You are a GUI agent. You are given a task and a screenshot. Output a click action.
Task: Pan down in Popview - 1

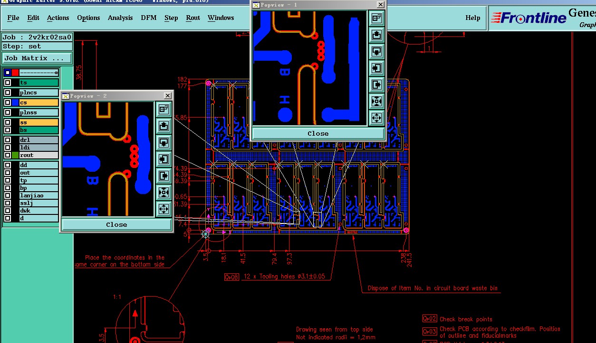(x=376, y=52)
